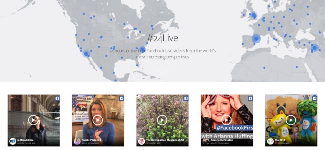325x150 pixels.
Task: Click the Facebook icon on the Met Museum tile
Action: pyautogui.click(x=186, y=98)
